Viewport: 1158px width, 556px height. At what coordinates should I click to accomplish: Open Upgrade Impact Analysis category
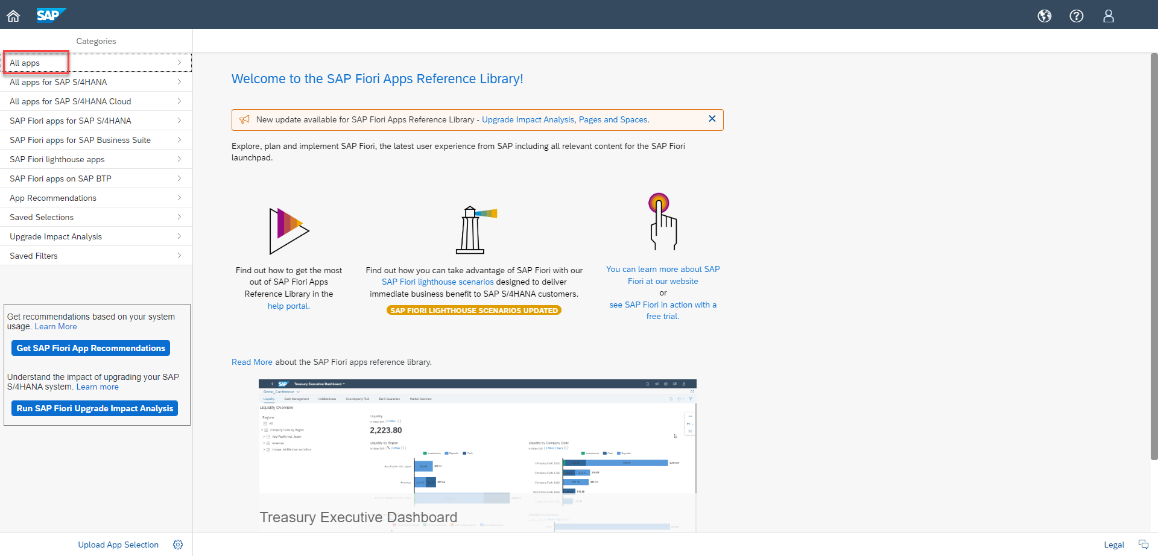coord(96,236)
